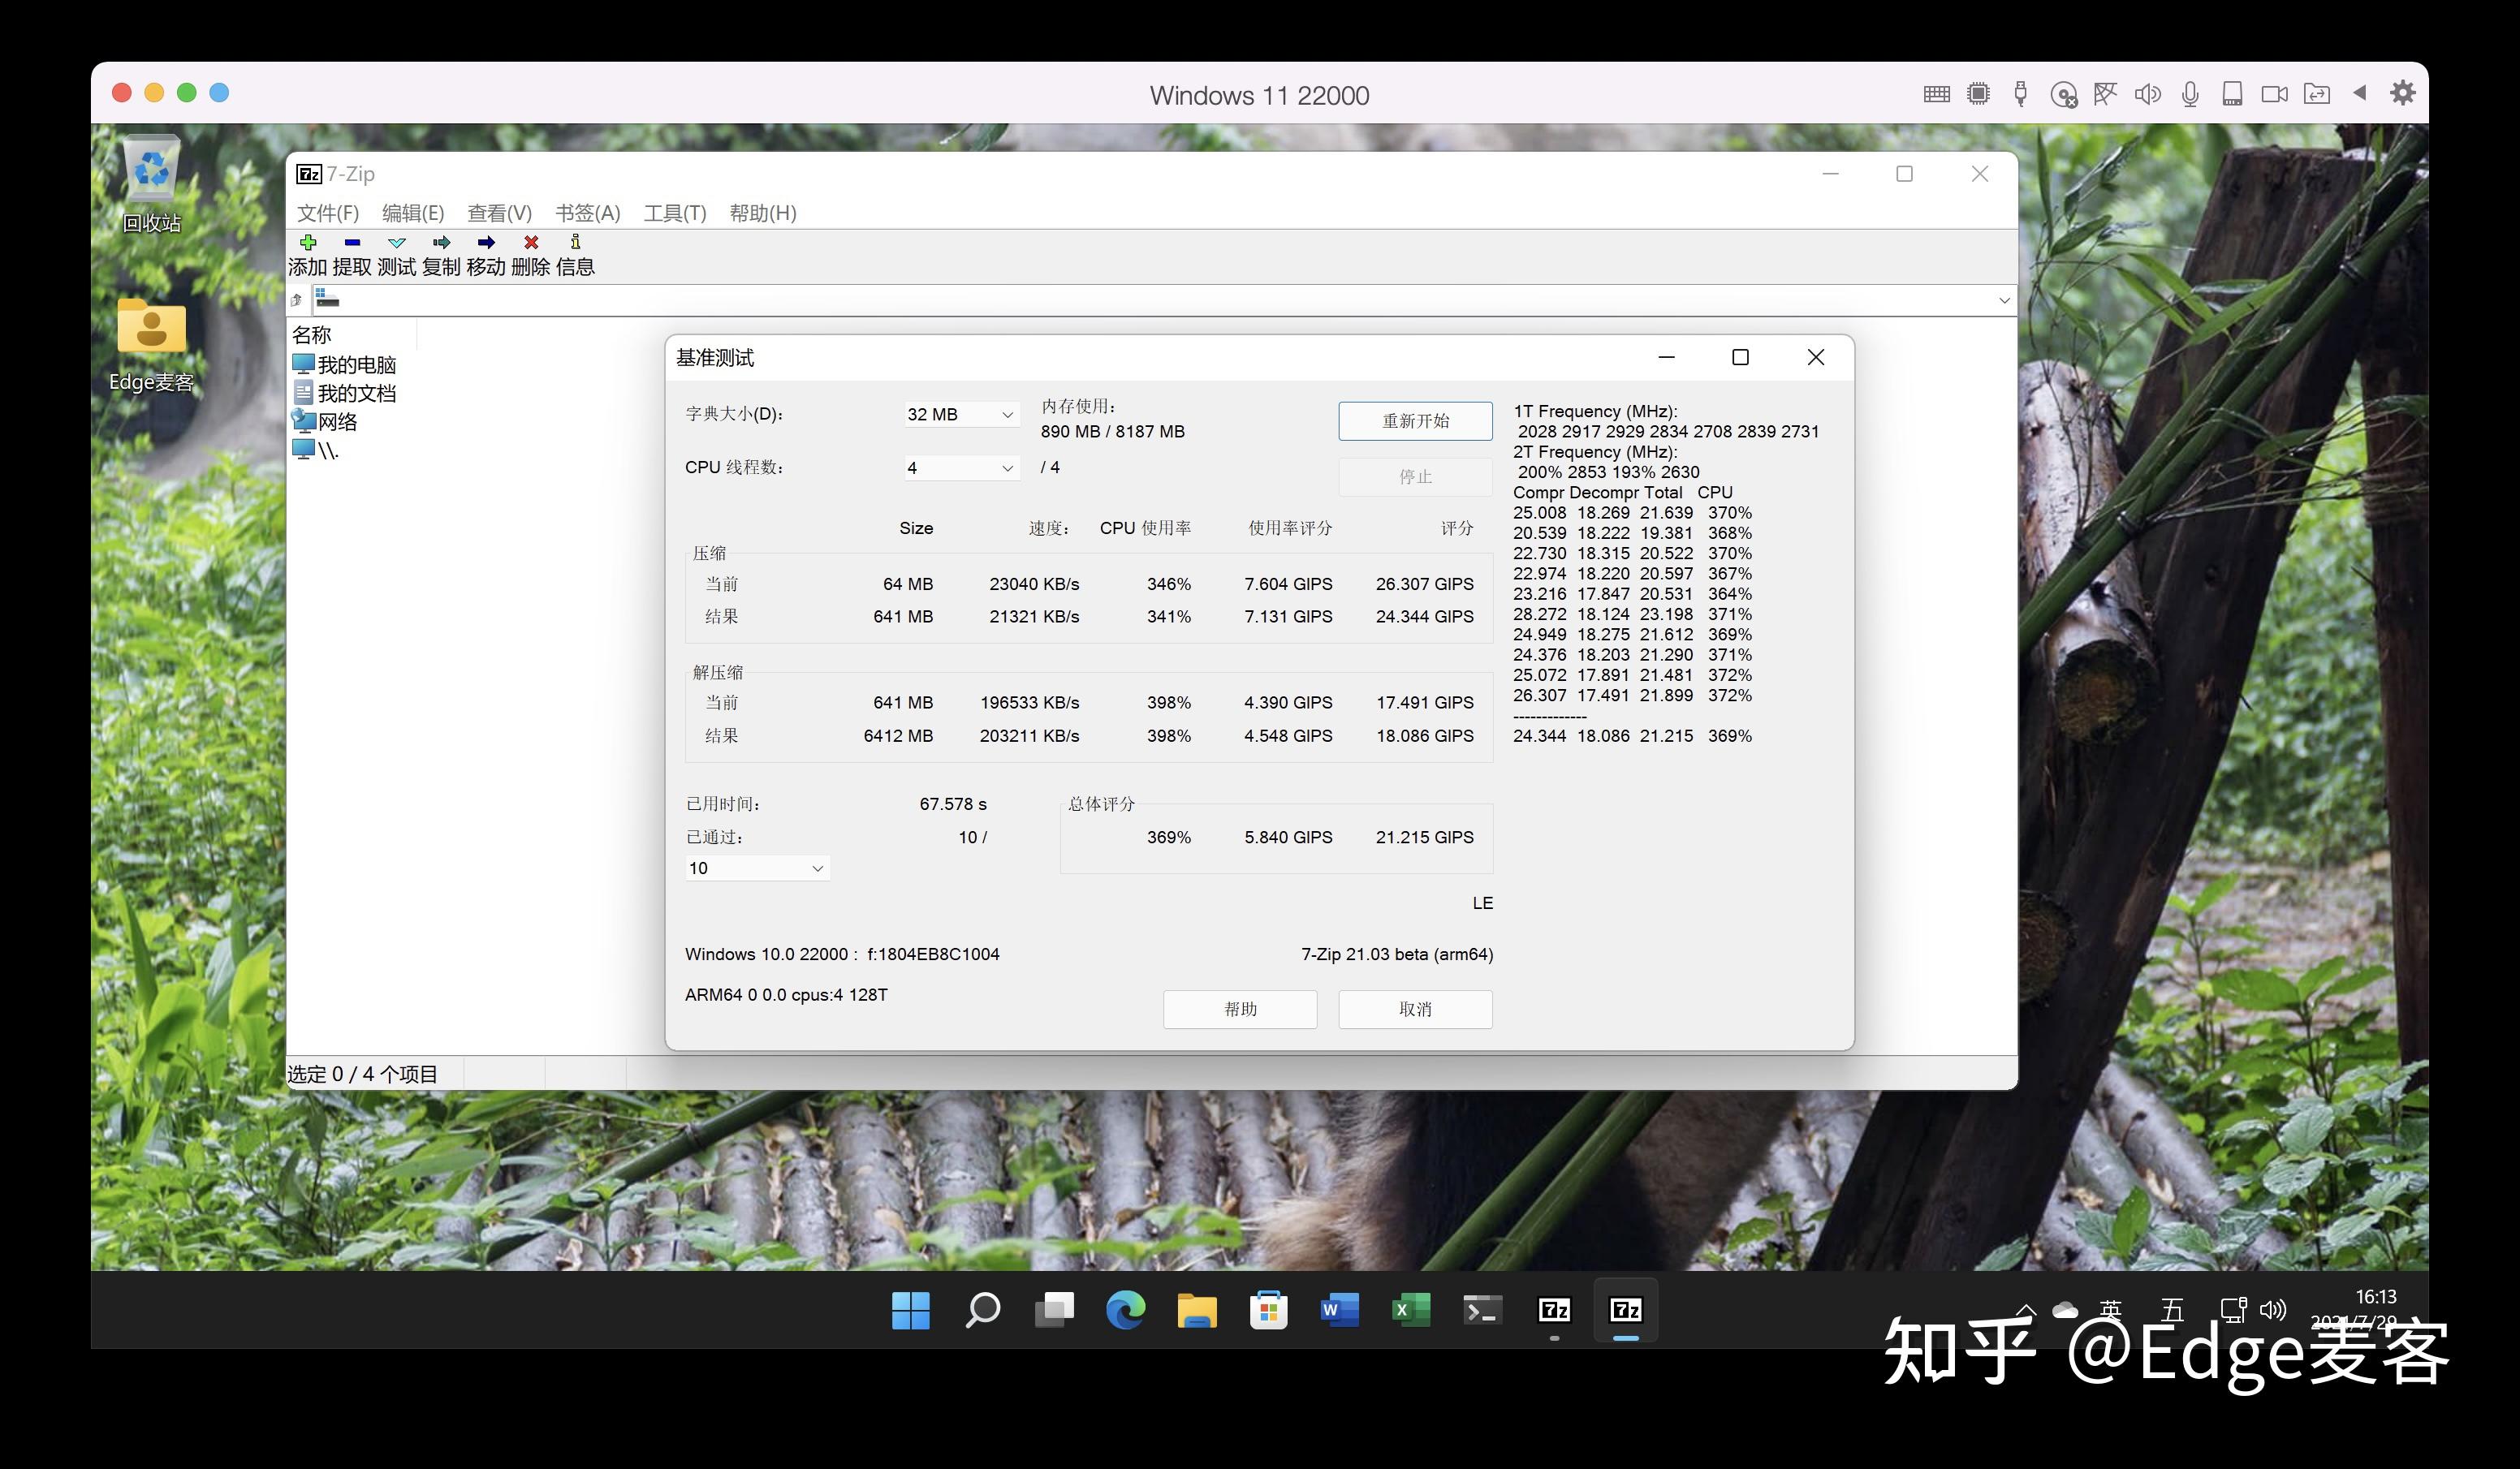Open the 工具(T) menu

click(675, 213)
